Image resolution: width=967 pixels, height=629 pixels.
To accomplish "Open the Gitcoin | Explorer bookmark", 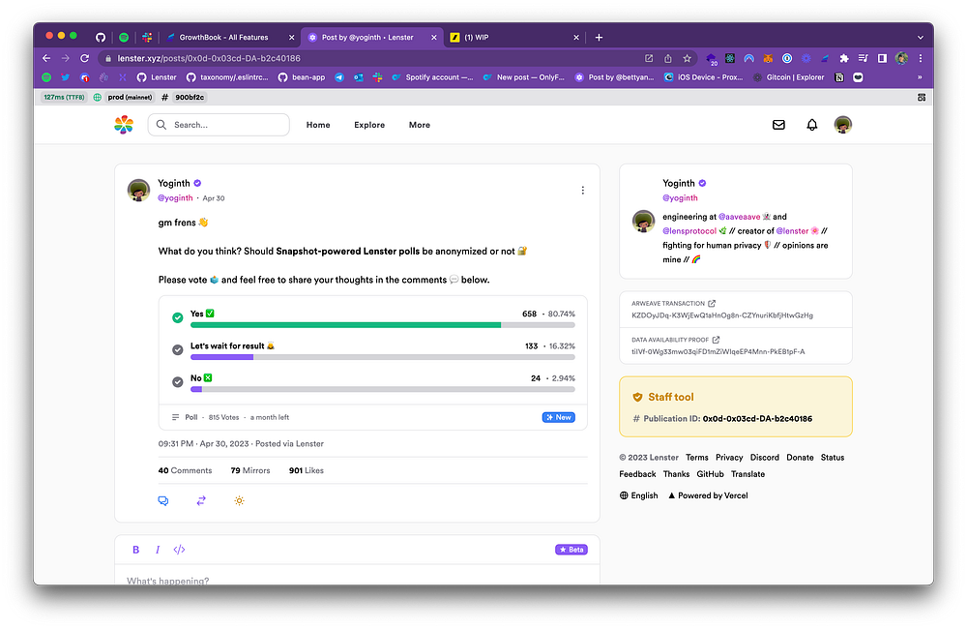I will [789, 77].
